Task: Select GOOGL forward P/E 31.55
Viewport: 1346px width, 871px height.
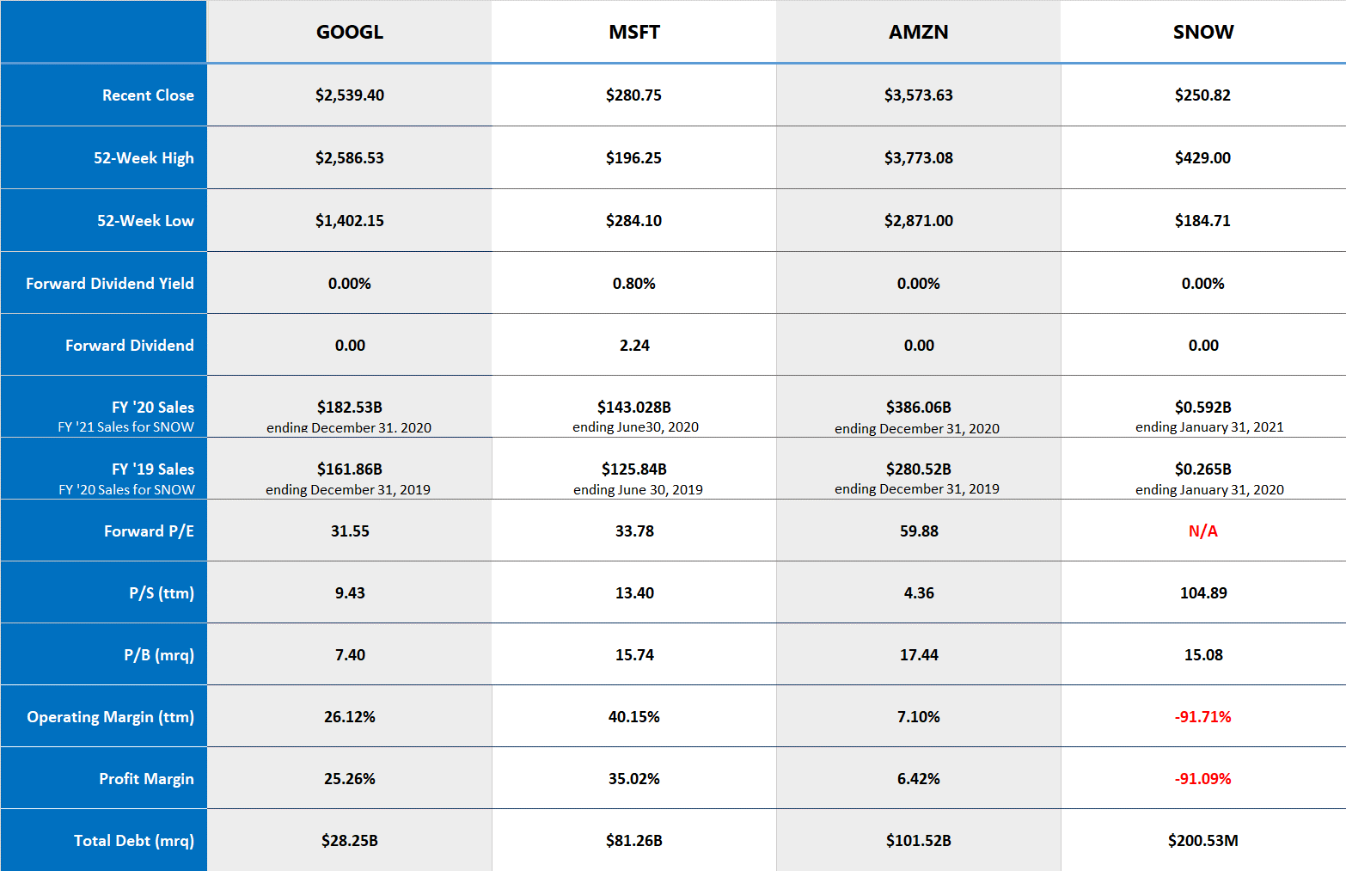Action: coord(350,531)
